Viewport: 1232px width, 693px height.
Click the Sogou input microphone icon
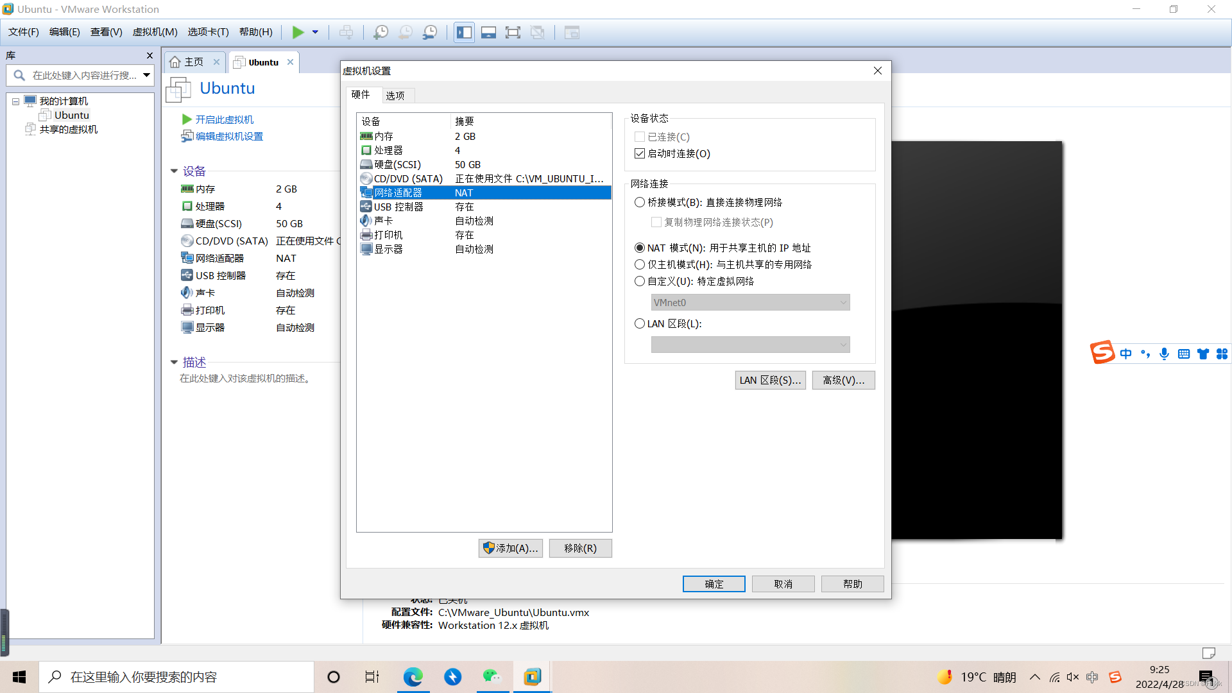[x=1164, y=354]
